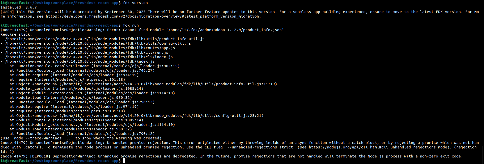Click the yellow [WARN] tag
The width and height of the screenshot is (484, 164).
[7, 12]
